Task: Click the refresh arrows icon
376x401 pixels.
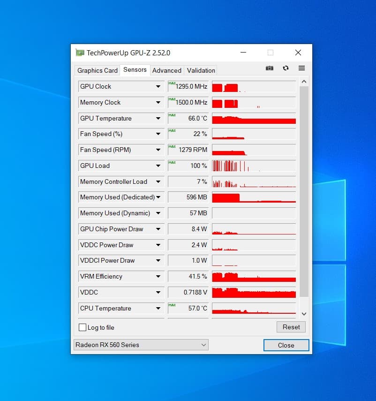Action: pos(286,68)
